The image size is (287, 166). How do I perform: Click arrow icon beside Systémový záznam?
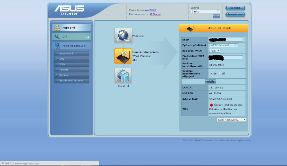(57, 80)
